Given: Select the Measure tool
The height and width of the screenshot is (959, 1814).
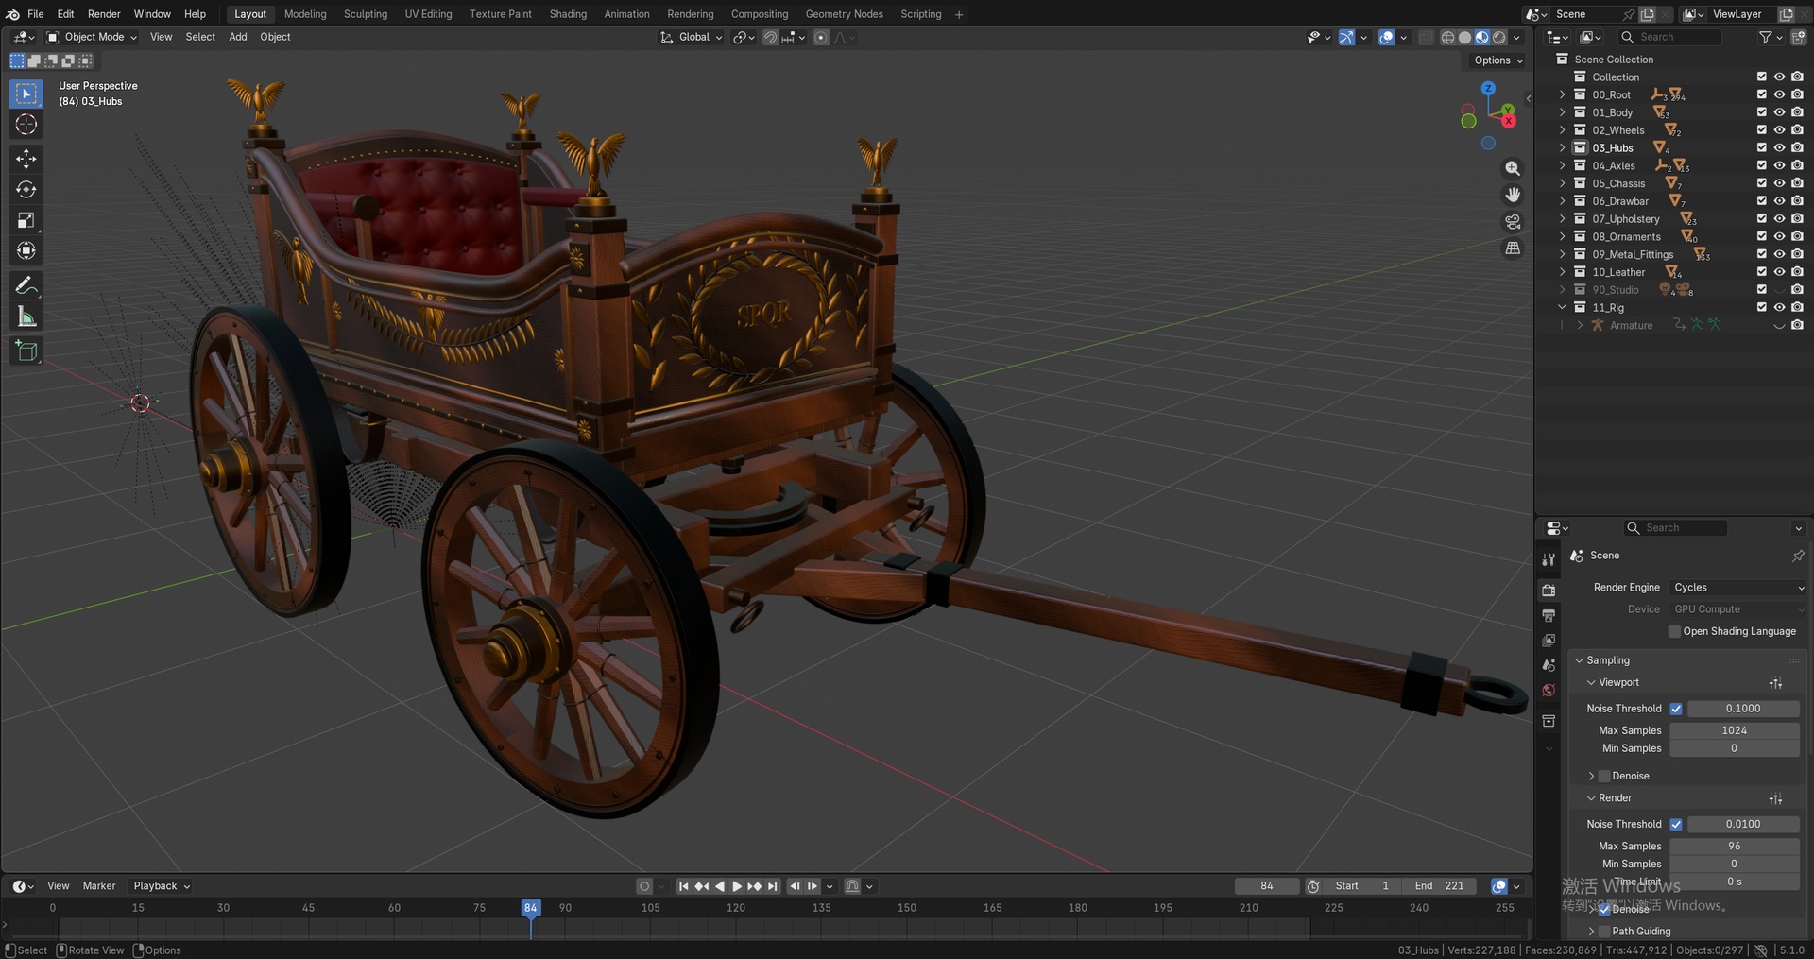Looking at the screenshot, I should coord(26,317).
